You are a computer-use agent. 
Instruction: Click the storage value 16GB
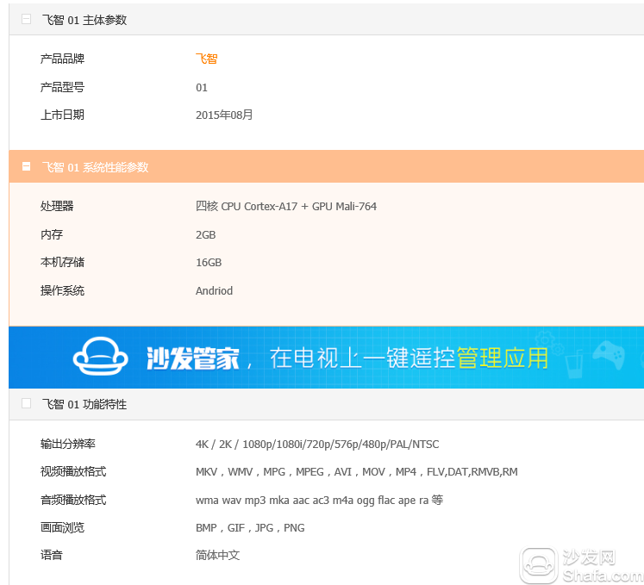(209, 262)
